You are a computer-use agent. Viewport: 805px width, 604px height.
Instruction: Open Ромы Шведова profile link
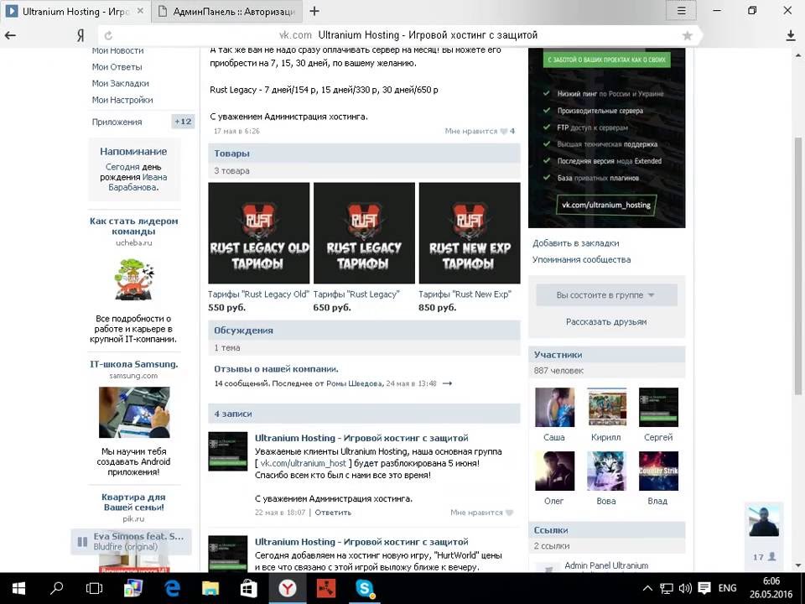tap(354, 383)
